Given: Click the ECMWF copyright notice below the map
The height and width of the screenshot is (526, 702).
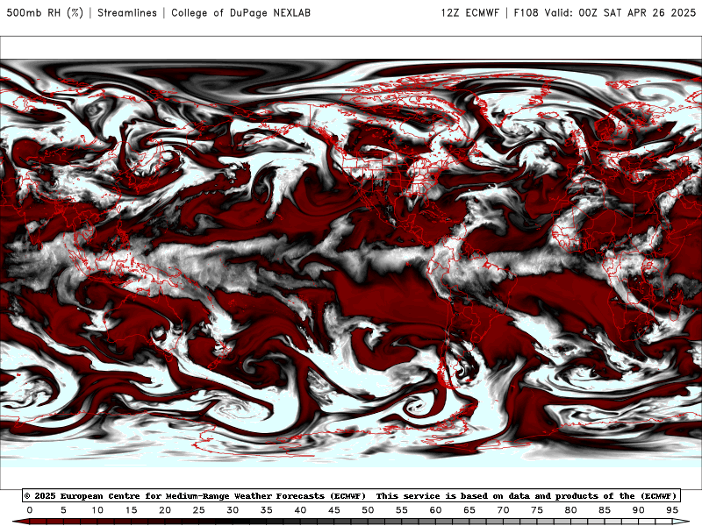Looking at the screenshot, I should click(351, 495).
